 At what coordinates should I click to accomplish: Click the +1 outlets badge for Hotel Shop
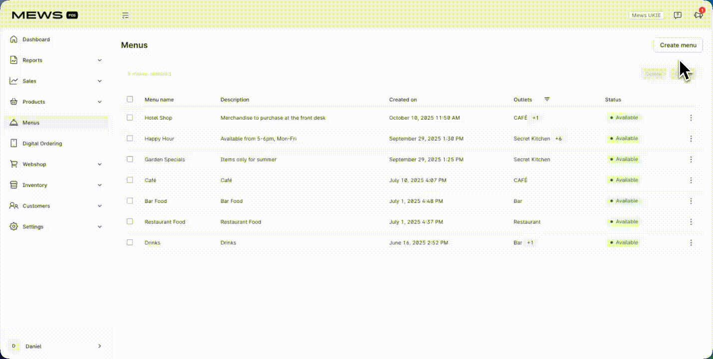[x=536, y=118]
